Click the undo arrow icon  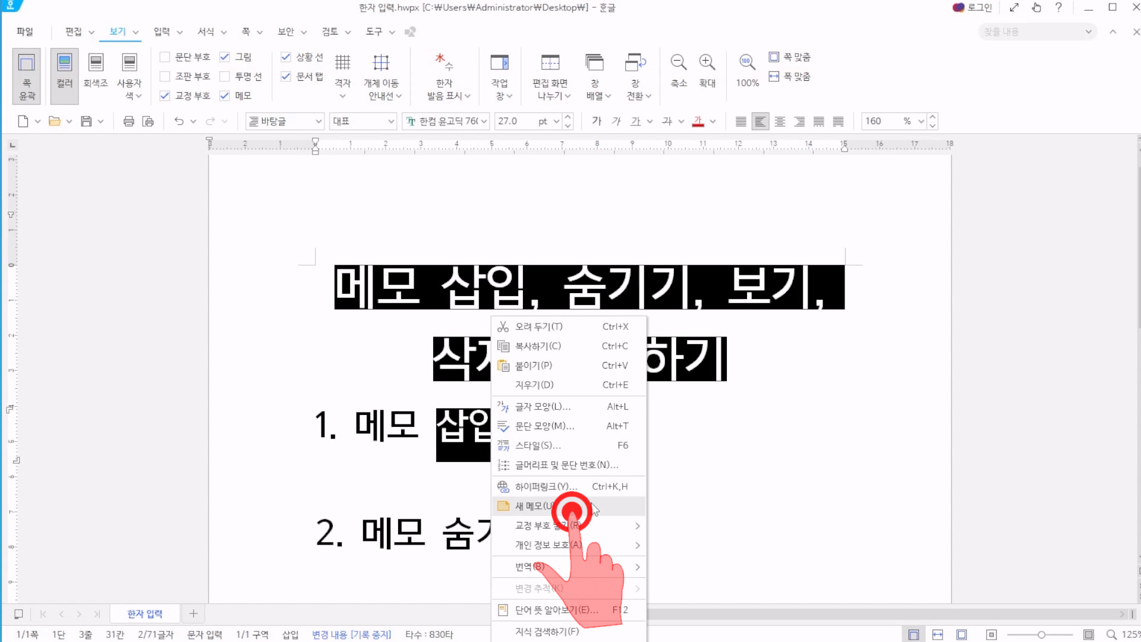tap(179, 121)
